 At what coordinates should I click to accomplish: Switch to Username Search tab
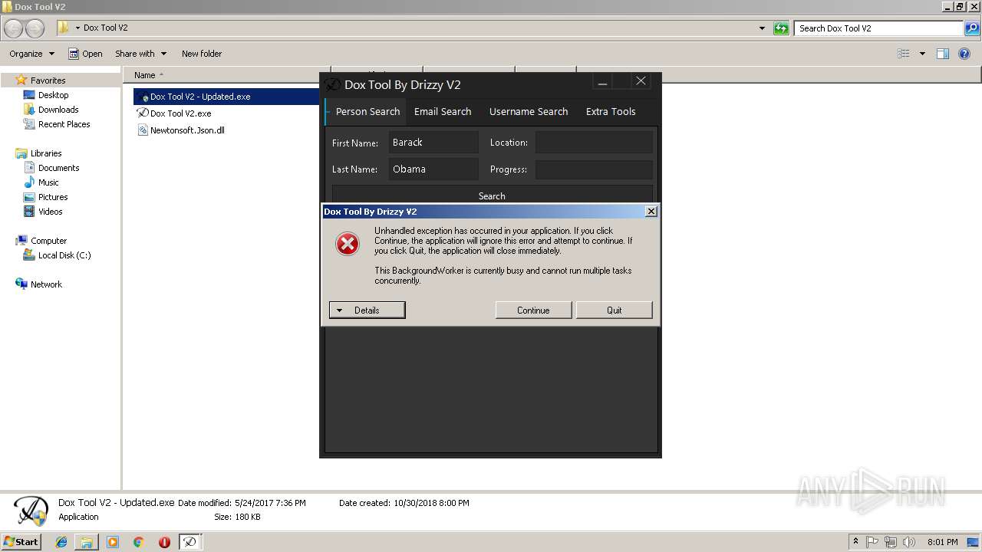pos(529,111)
